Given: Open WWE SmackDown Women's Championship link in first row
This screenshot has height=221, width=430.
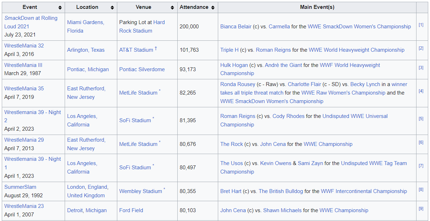Looking at the screenshot, I should [359, 26].
